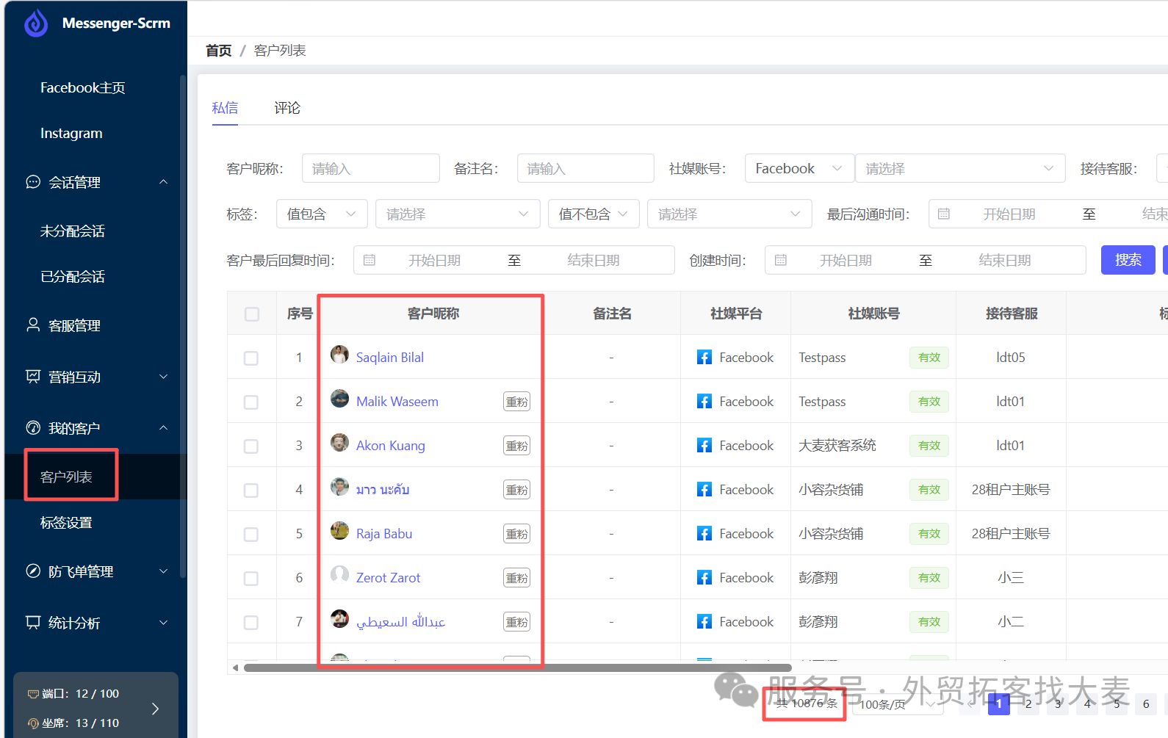
Task: Switch to the 评论 tab
Action: coord(287,108)
